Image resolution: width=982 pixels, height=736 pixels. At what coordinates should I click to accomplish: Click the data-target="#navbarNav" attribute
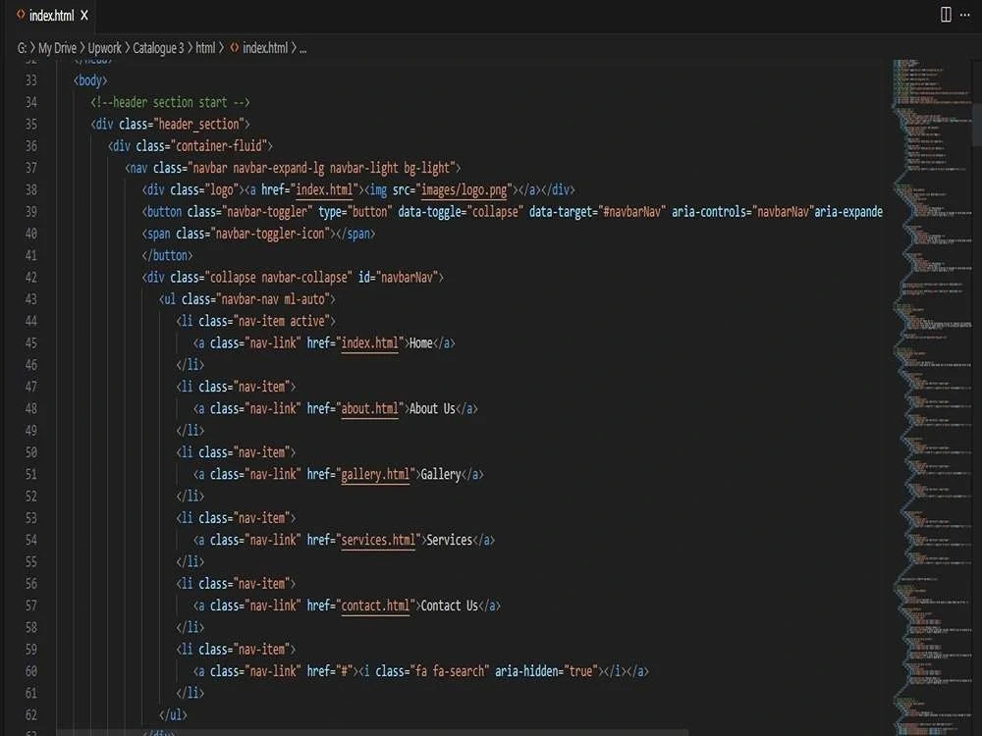(x=597, y=212)
